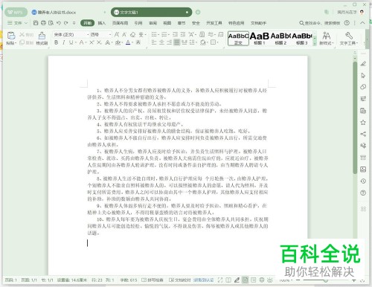Open the Review ribbon tab
Image resolution: width=372 pixels, height=287 pixels.
point(153,23)
